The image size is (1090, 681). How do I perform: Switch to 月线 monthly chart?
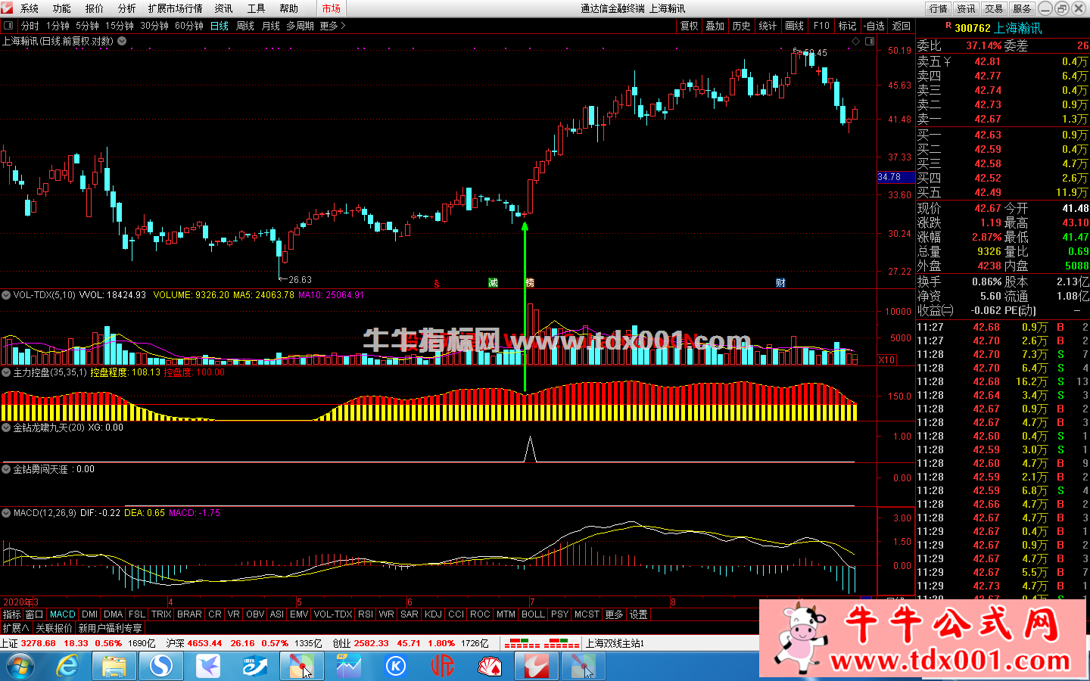pyautogui.click(x=271, y=26)
